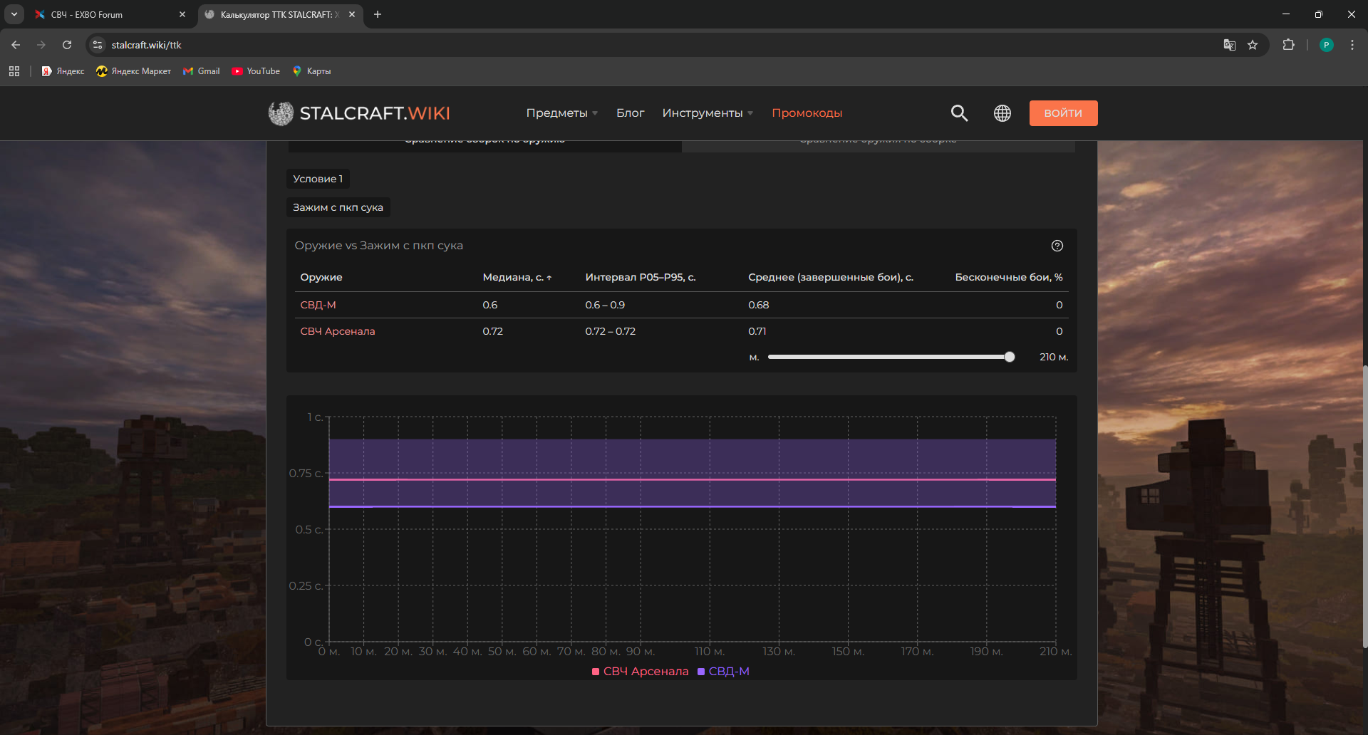Open the language globe icon
1368x735 pixels.
1002,113
